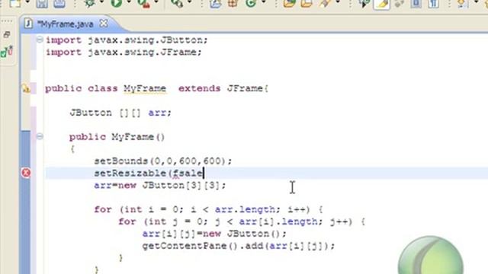Click 'JFrame' in the extends clause
Viewport: 488px width, 274px height.
click(245, 88)
